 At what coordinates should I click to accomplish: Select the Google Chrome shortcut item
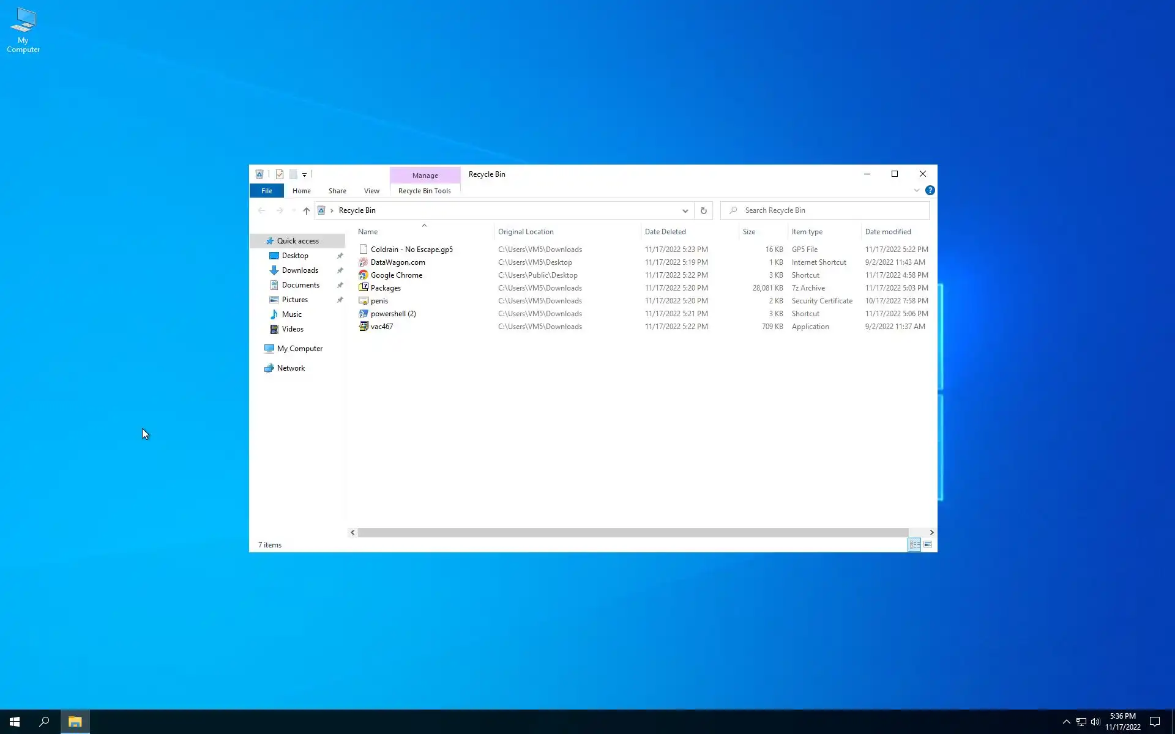396,275
